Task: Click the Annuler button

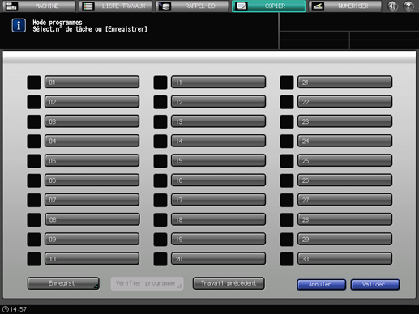Action: 321,285
